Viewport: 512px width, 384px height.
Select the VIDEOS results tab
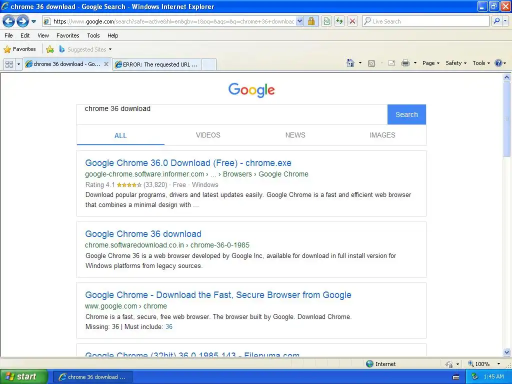[208, 135]
